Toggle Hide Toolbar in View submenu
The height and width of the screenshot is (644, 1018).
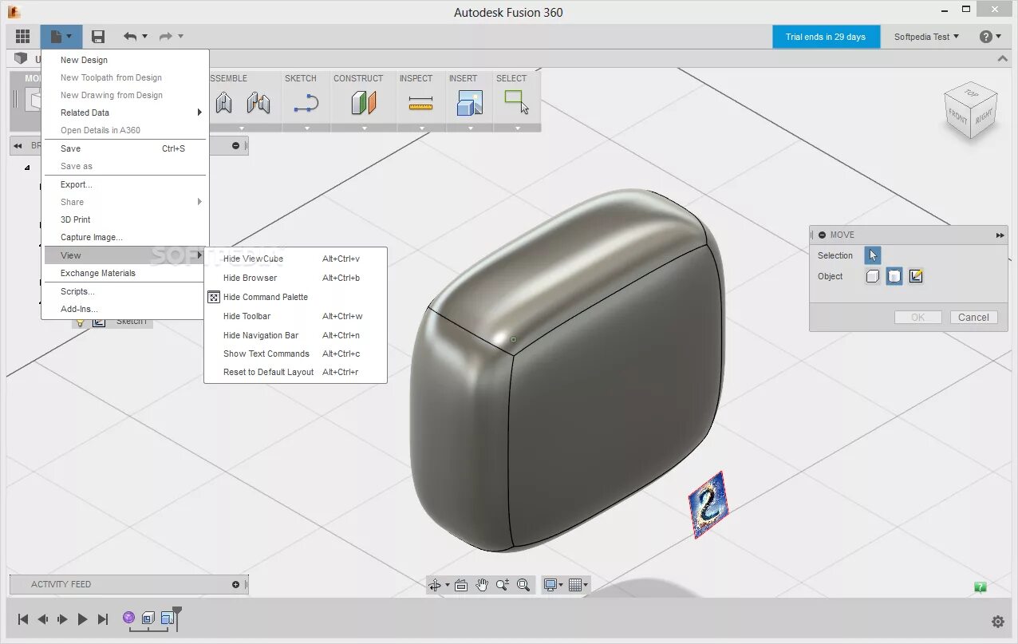click(x=295, y=316)
